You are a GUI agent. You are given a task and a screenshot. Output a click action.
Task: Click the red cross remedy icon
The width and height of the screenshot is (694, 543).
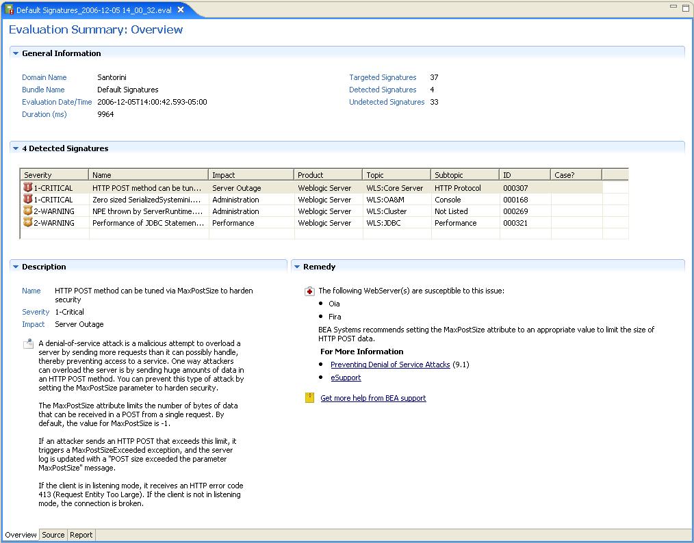(x=309, y=291)
